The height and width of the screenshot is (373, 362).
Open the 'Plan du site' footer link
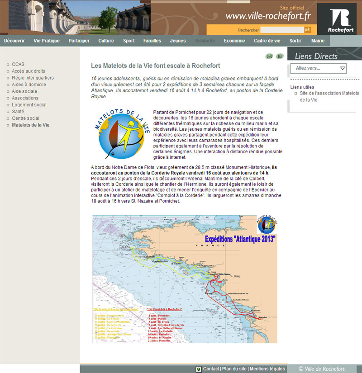pyautogui.click(x=234, y=369)
